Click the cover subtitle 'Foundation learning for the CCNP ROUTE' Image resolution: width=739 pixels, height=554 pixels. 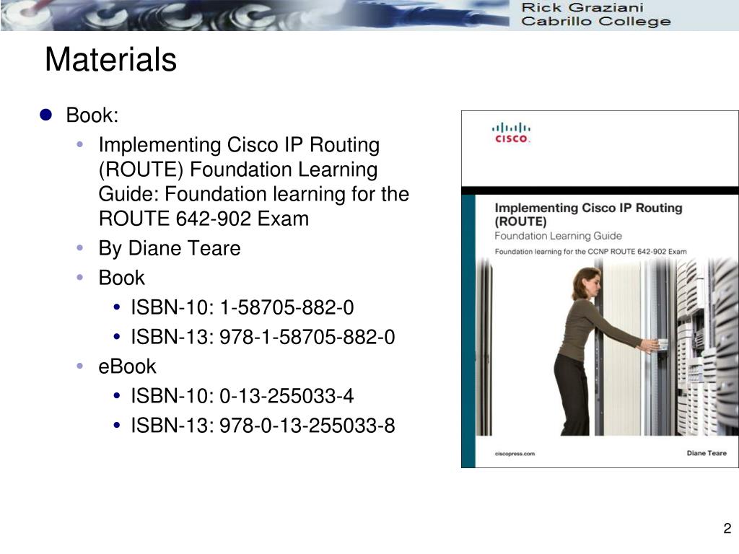(x=590, y=252)
